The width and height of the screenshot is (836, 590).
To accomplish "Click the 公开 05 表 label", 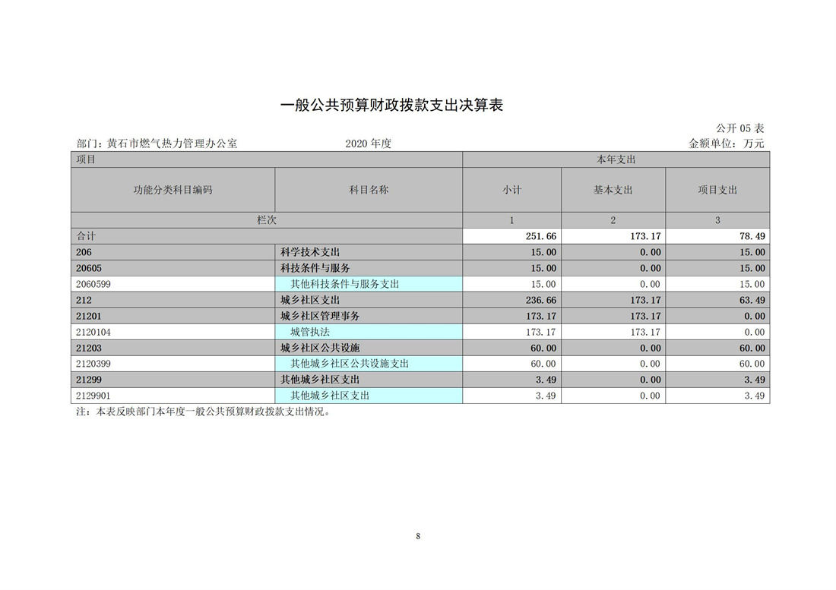I will coord(740,128).
